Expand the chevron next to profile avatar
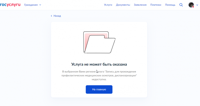Viewport: 200px width, 106px height. click(197, 5)
